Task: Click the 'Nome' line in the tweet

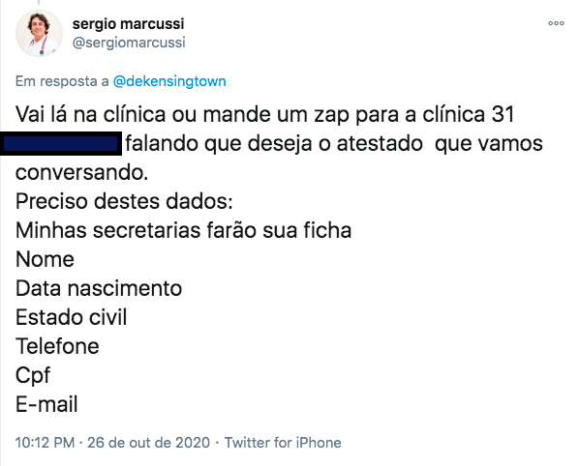Action: coord(45,259)
